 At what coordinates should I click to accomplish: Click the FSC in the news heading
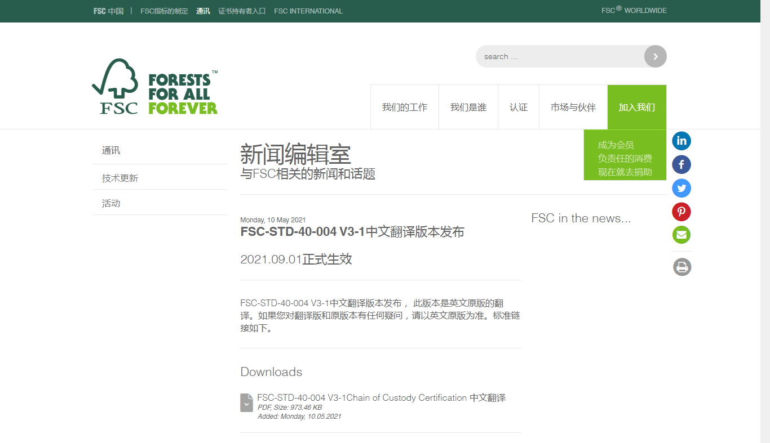[x=581, y=218]
